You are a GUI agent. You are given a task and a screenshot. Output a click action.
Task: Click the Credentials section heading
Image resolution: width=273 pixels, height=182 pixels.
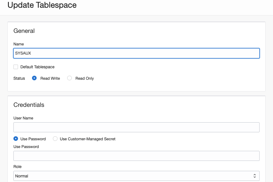[x=29, y=105]
